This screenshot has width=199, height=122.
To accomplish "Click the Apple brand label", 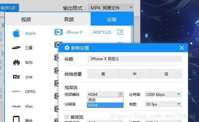I will [30, 33].
